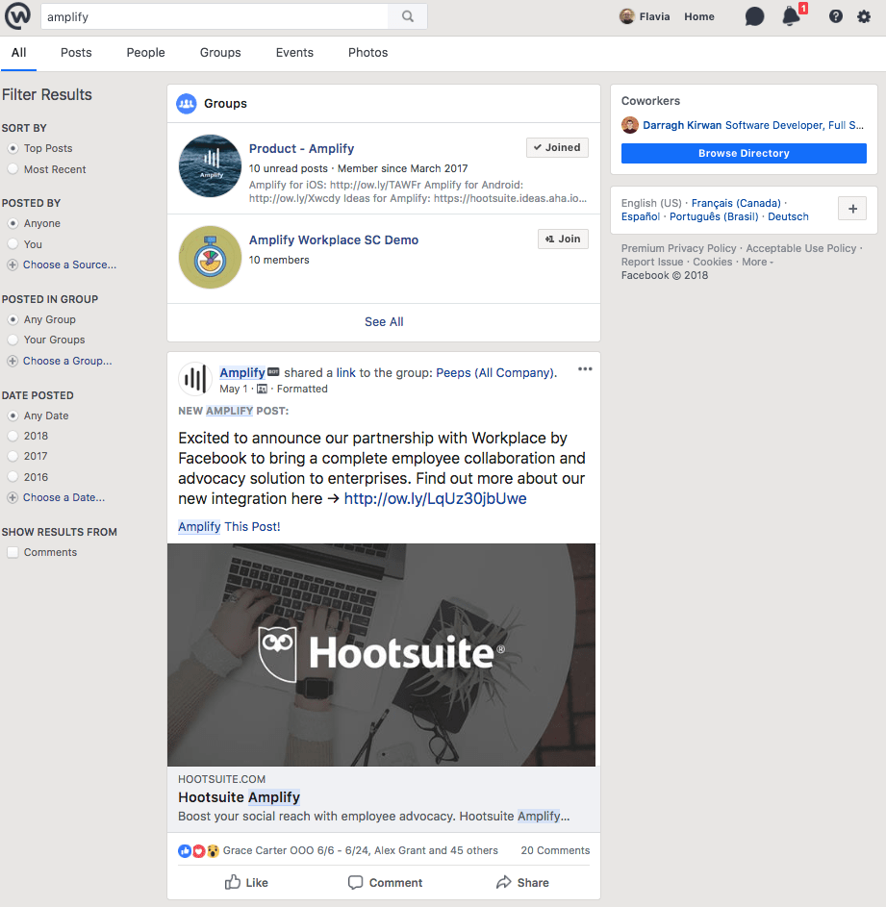The height and width of the screenshot is (907, 886).
Task: Click the Like thumbs-up icon
Action: (233, 882)
